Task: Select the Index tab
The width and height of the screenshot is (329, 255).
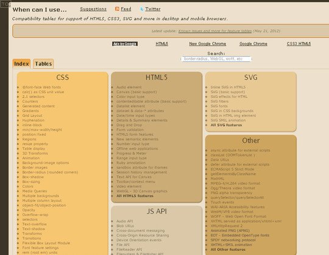Action: (x=21, y=64)
